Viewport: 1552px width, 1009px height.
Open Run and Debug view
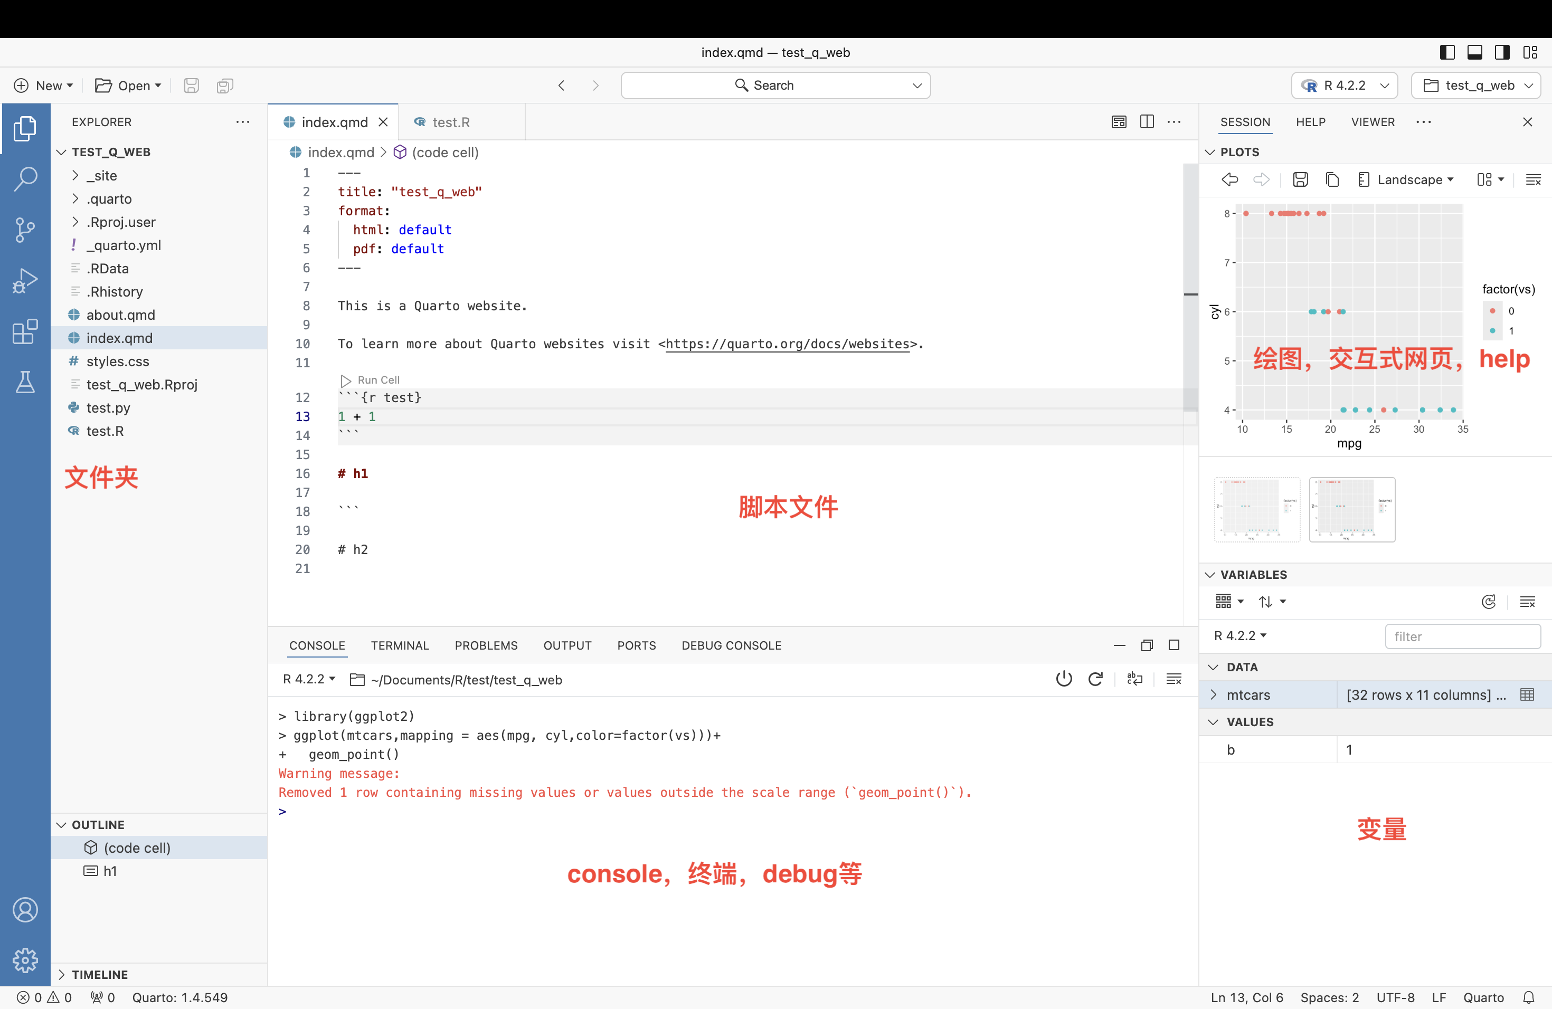click(25, 281)
